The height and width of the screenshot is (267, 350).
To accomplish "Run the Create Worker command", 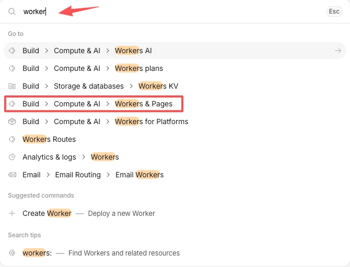I will pyautogui.click(x=175, y=213).
